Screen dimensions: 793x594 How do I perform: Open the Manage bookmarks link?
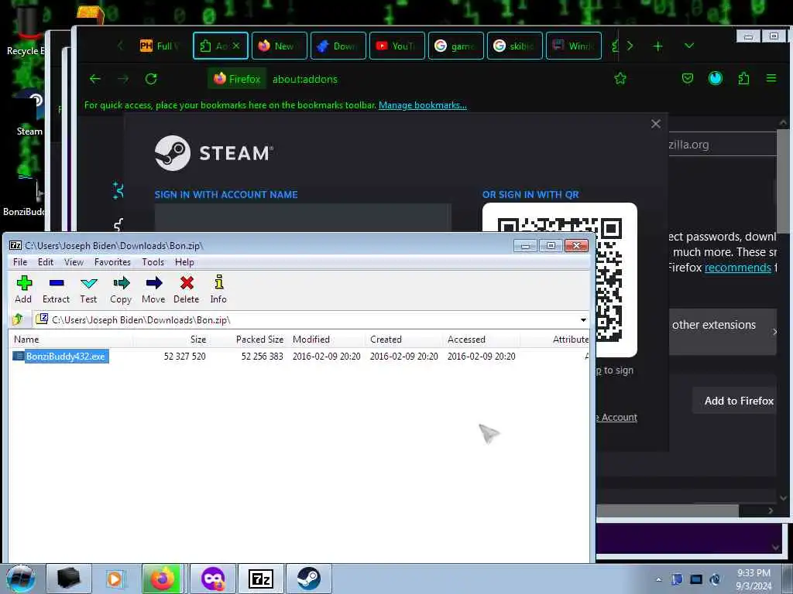click(x=422, y=105)
